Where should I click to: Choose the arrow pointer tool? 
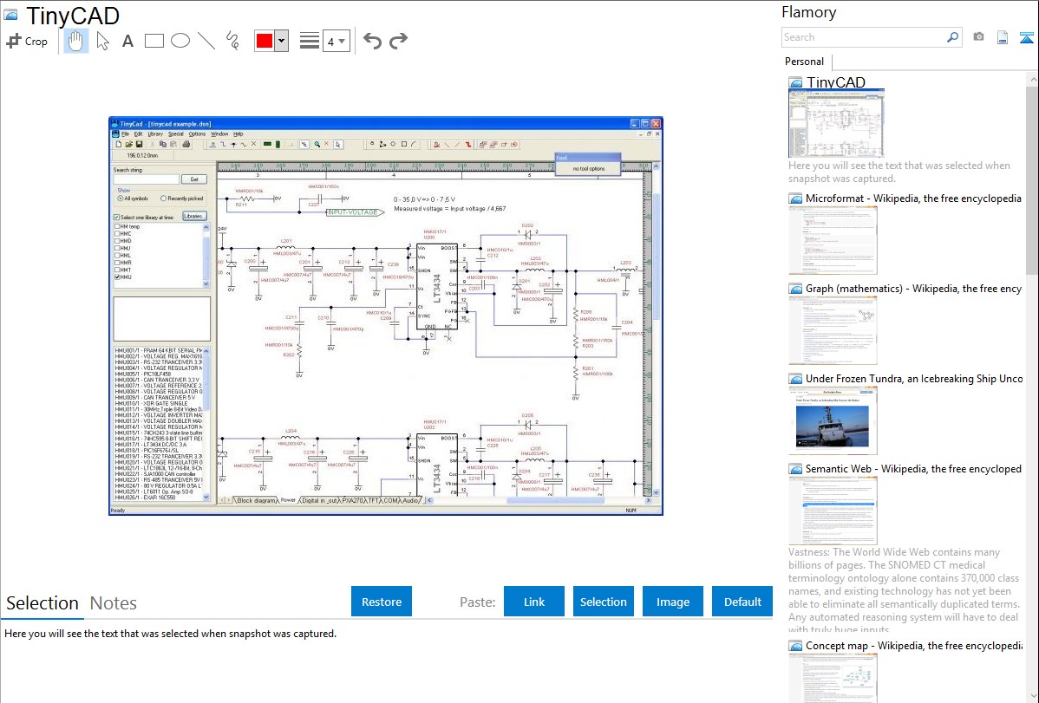point(102,41)
